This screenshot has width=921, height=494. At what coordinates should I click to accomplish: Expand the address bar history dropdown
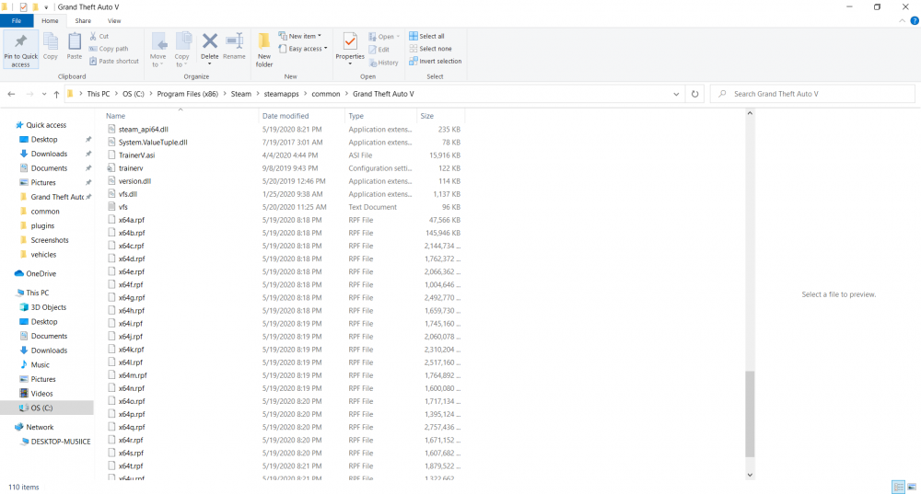[677, 94]
